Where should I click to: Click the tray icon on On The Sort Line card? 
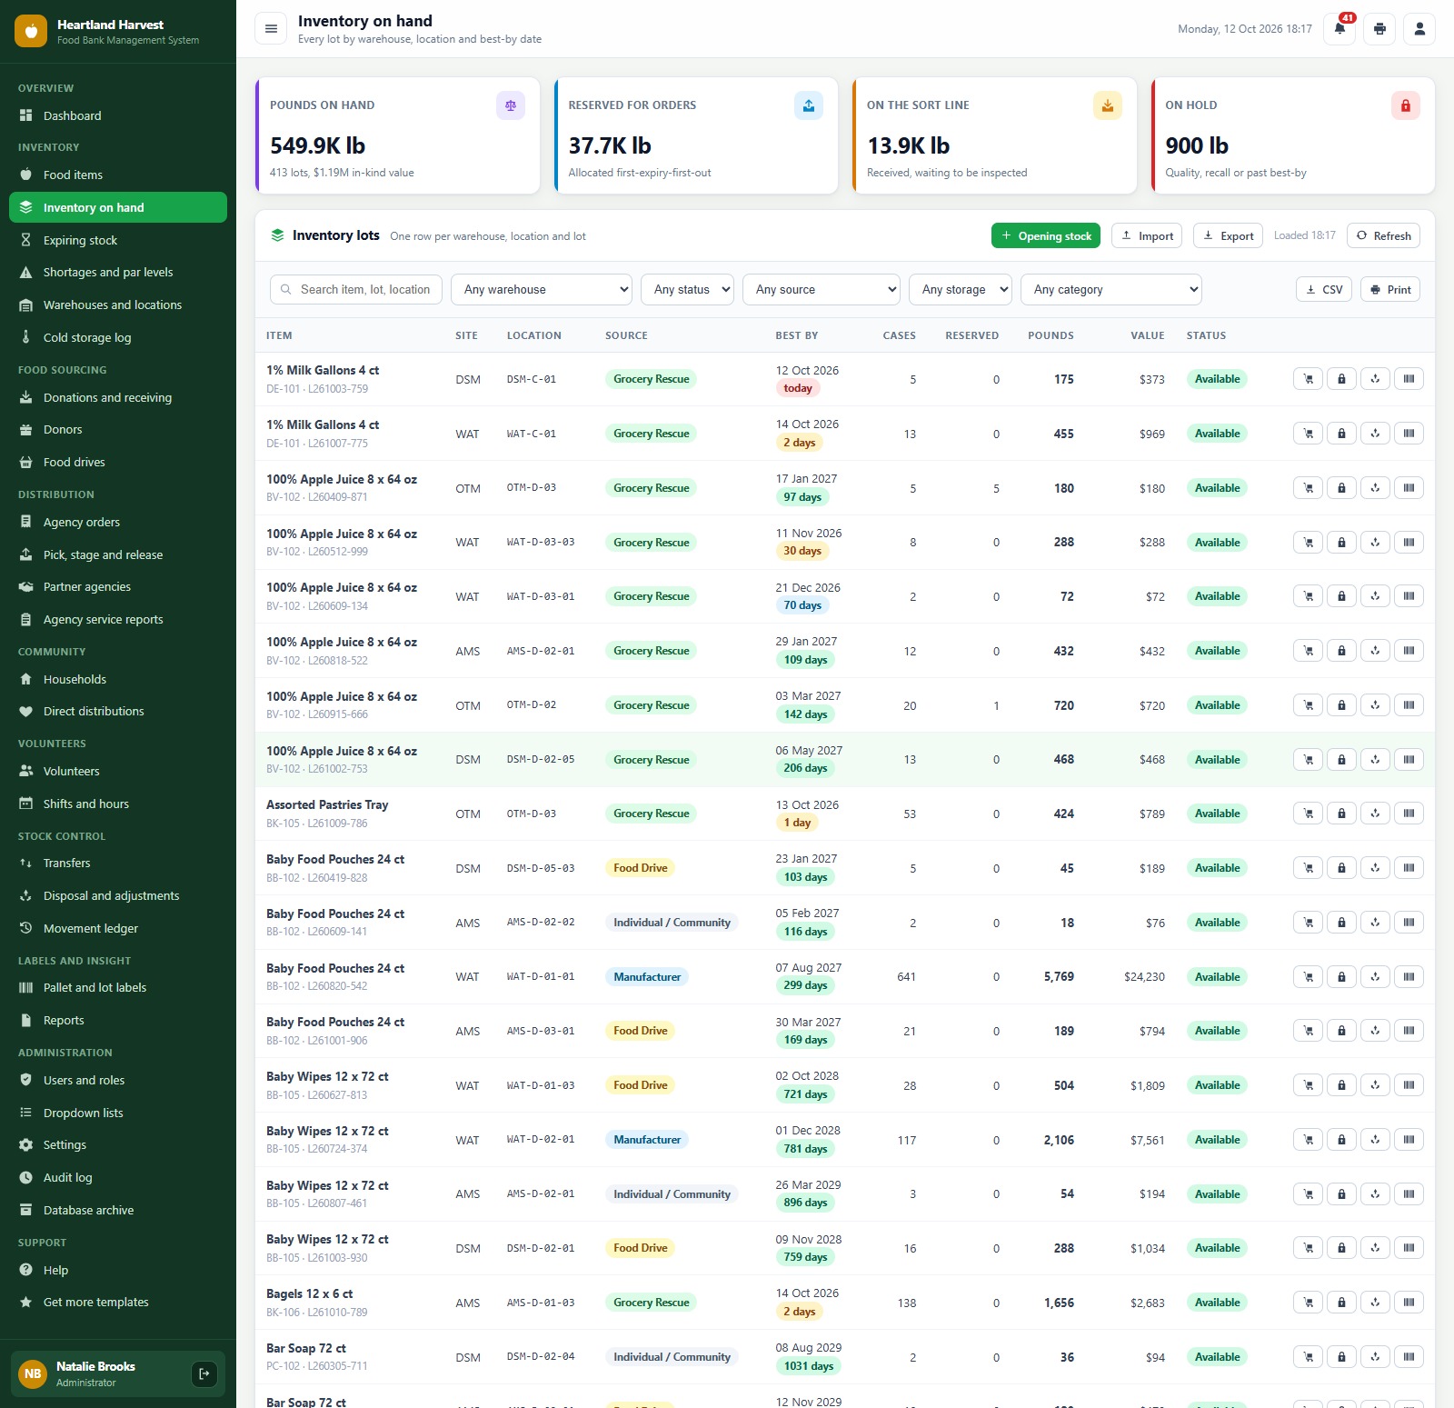click(1108, 105)
